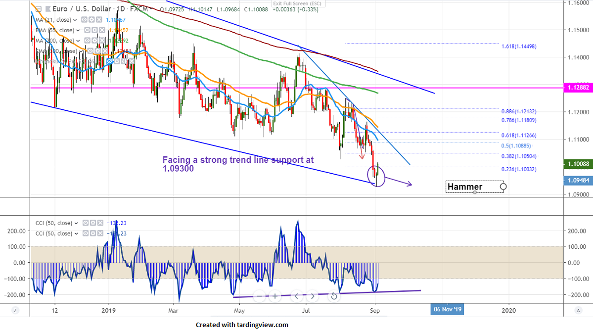The height and width of the screenshot is (332, 593).
Task: Remove the MA (21, close) indicator
Action: point(99,20)
